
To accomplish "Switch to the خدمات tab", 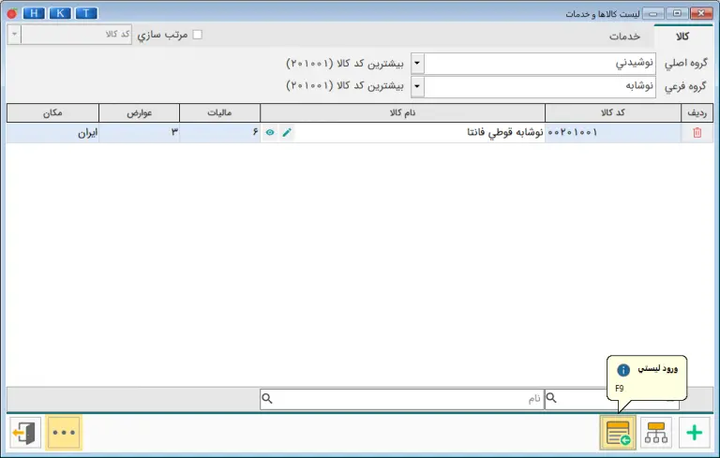I will [x=624, y=37].
